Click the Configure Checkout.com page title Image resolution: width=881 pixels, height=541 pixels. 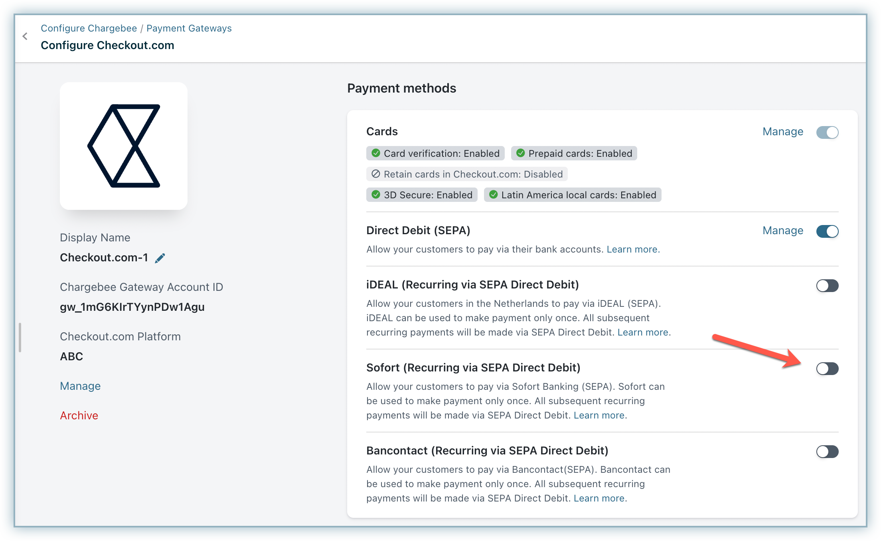[x=107, y=45]
